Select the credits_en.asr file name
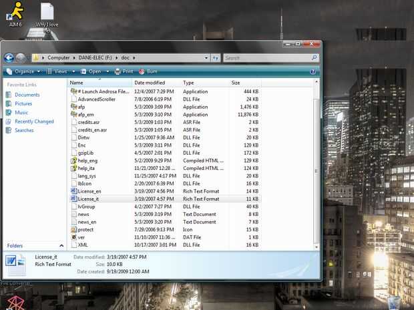Viewport: 414px width, 310px height. tap(92, 130)
